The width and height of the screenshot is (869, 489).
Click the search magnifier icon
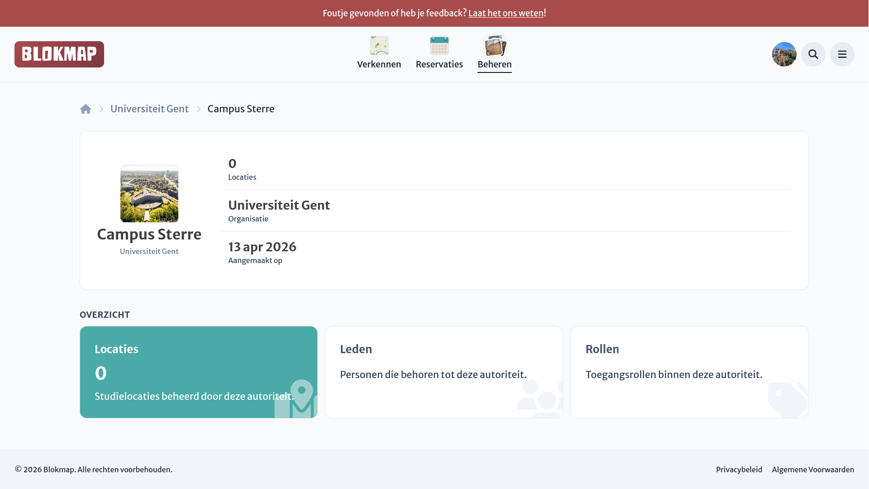click(813, 54)
